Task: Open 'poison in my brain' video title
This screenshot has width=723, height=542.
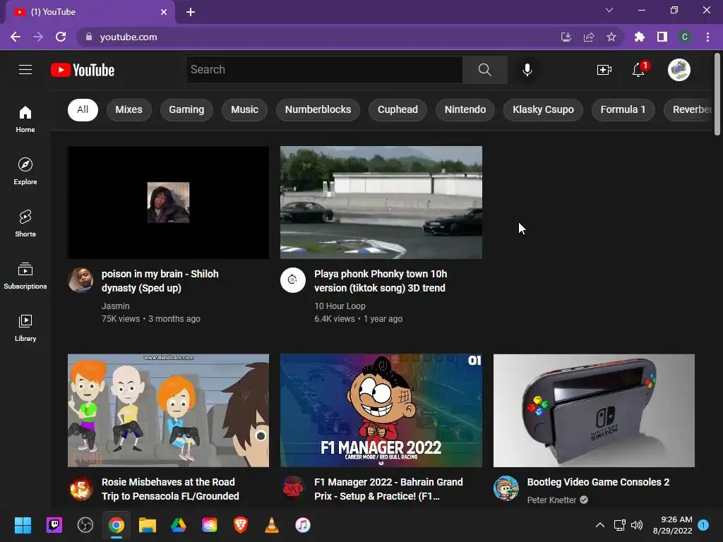Action: point(160,281)
